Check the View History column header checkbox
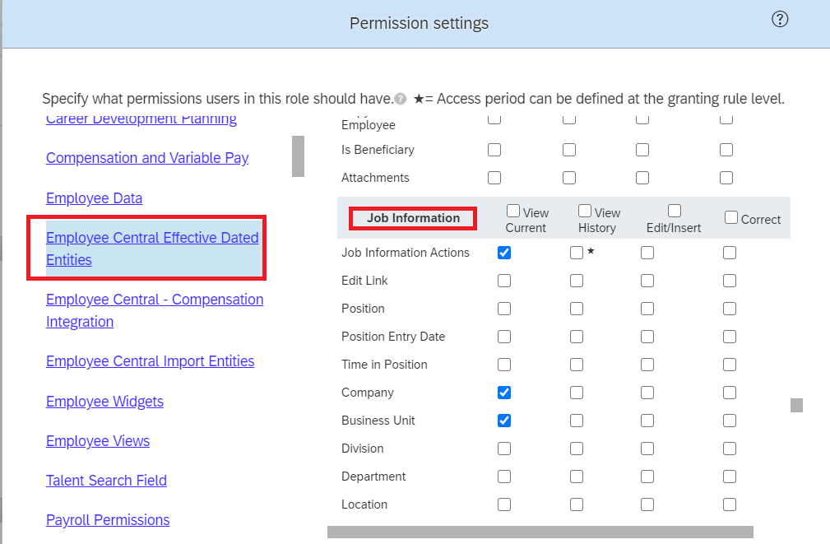The height and width of the screenshot is (544, 830). coord(584,211)
